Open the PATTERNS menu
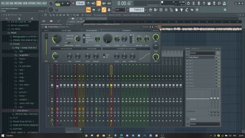This screenshot has width=245, height=138. tap(18, 3)
